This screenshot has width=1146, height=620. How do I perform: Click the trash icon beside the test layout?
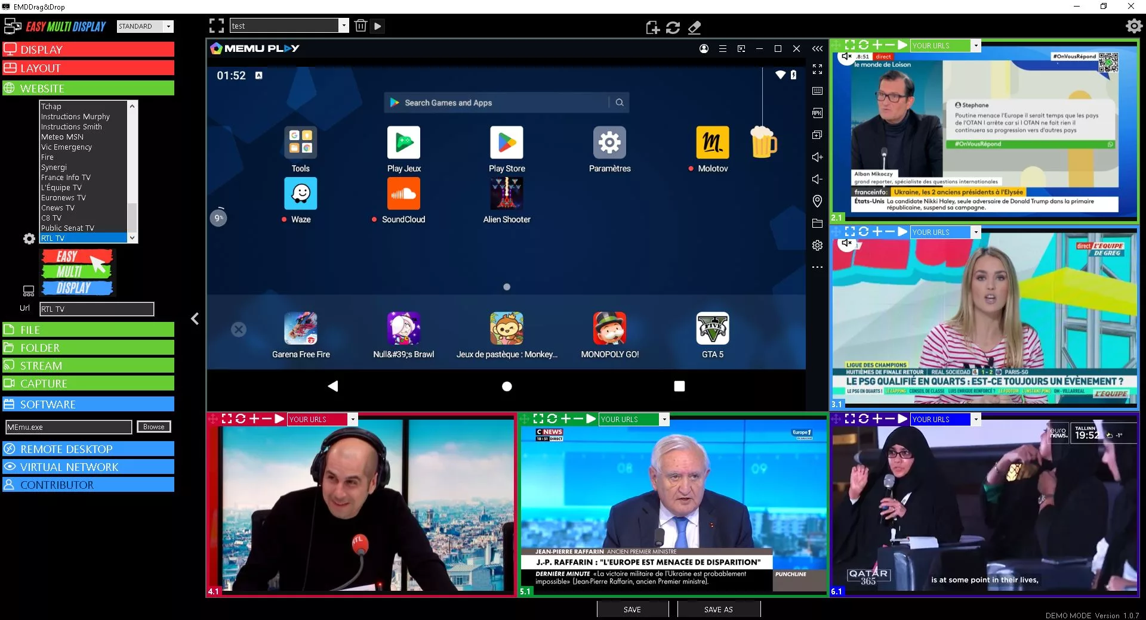(x=361, y=26)
